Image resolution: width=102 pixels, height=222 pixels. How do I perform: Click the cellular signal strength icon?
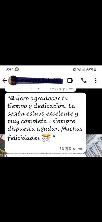point(83,69)
